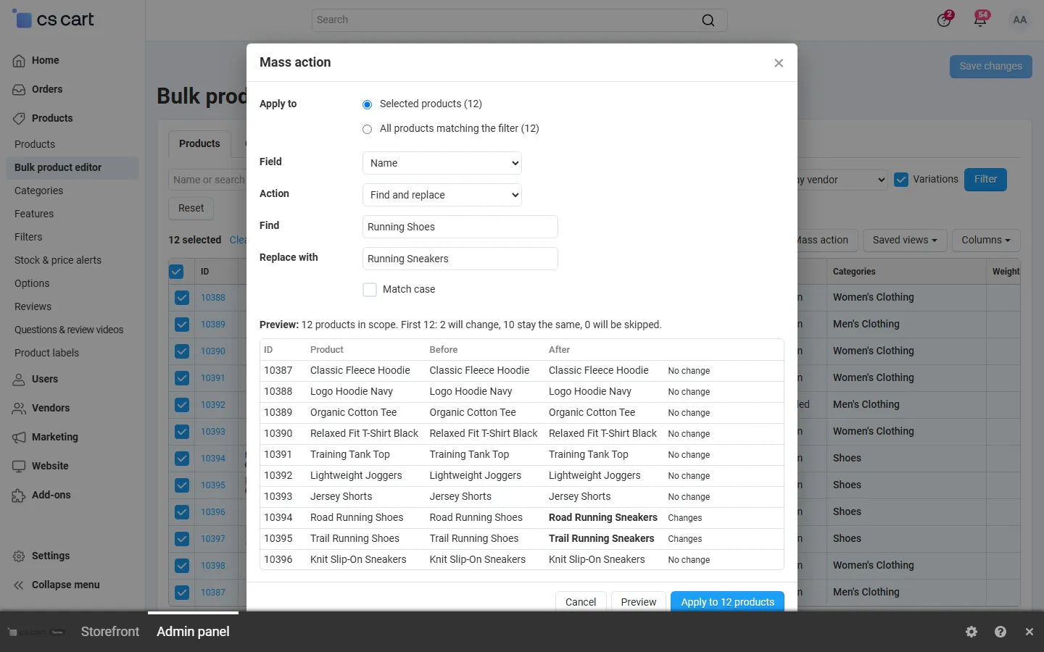1044x652 pixels.
Task: Click the Replace with input field
Action: [x=460, y=259]
